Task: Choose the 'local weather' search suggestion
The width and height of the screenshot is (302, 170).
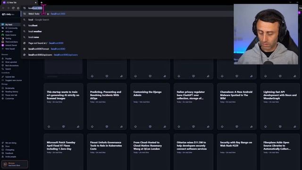Action: point(127,32)
